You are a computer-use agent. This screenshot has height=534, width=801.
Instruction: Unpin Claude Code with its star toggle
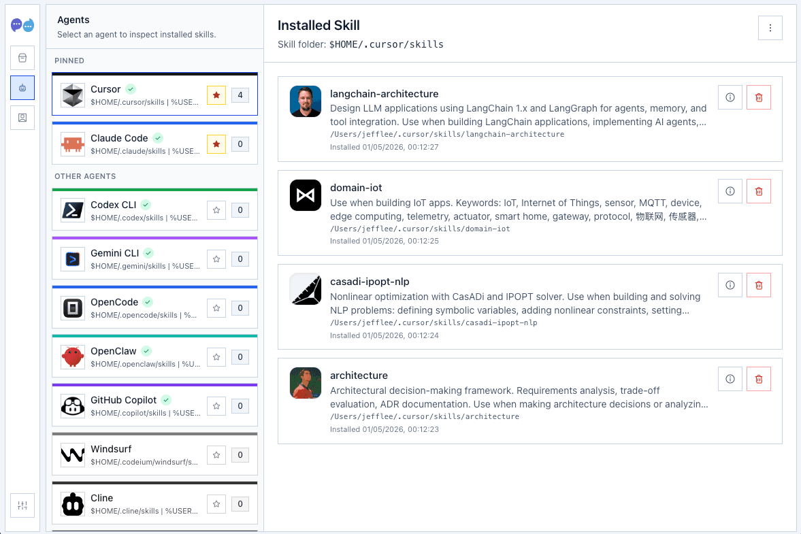(x=216, y=144)
